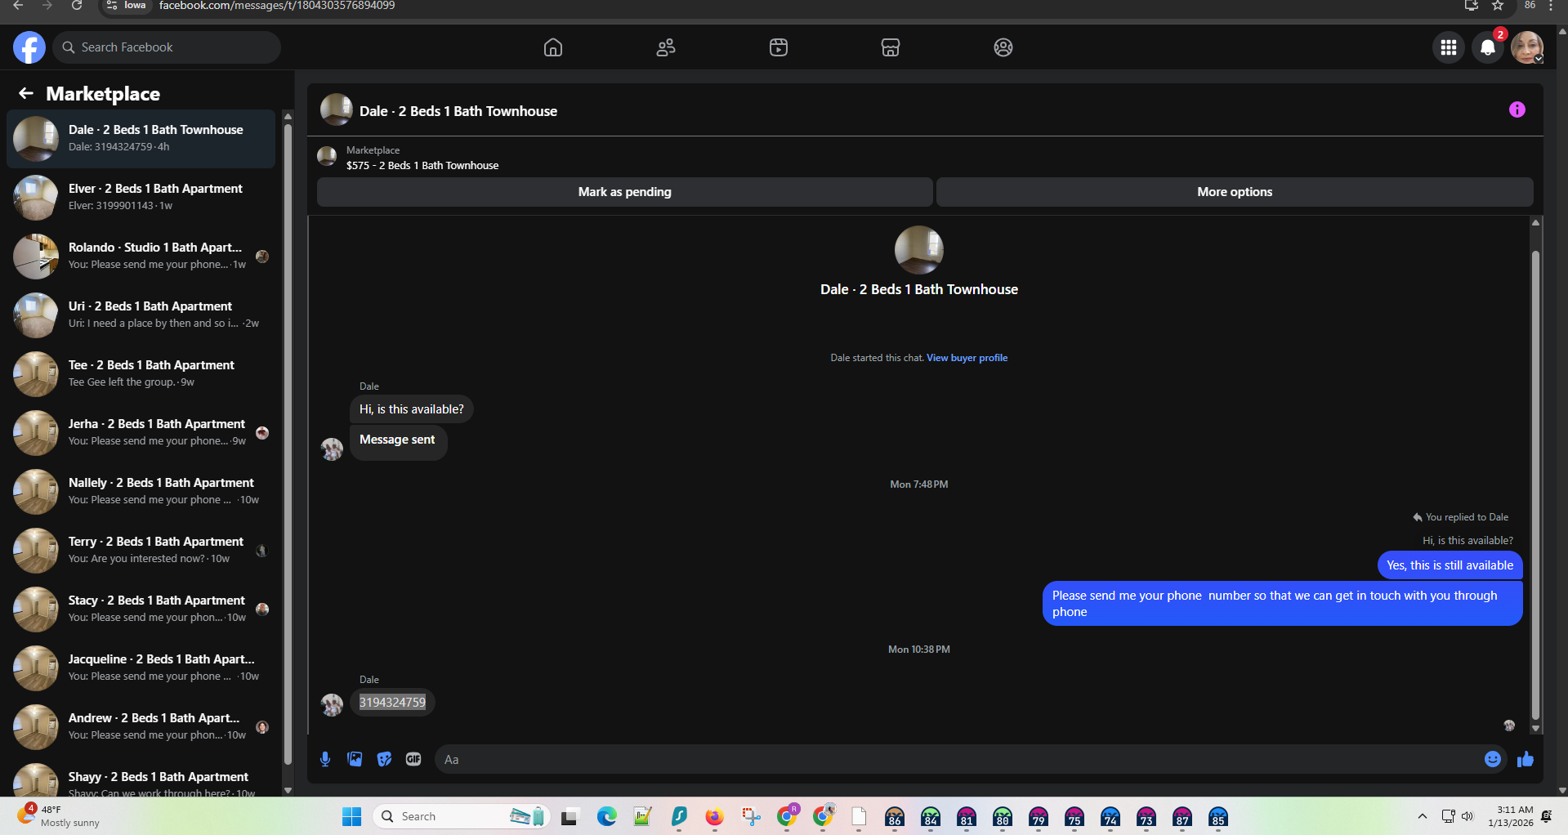
Task: Open the Marketplace tab icon
Action: 891,47
